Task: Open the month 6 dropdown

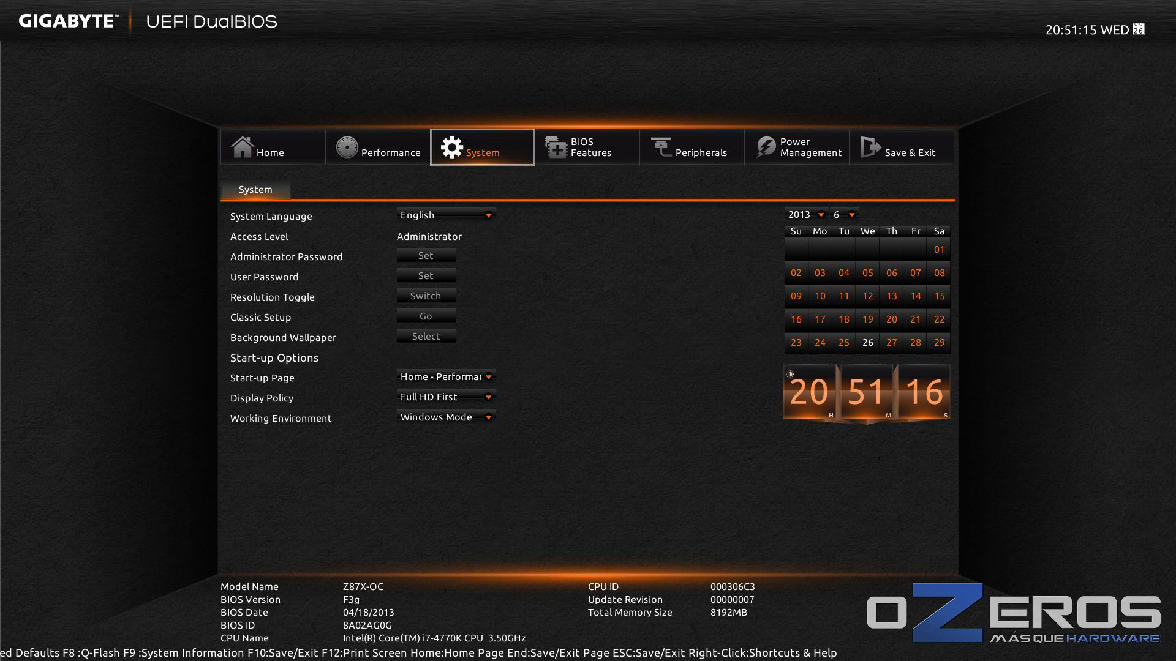Action: (x=845, y=214)
